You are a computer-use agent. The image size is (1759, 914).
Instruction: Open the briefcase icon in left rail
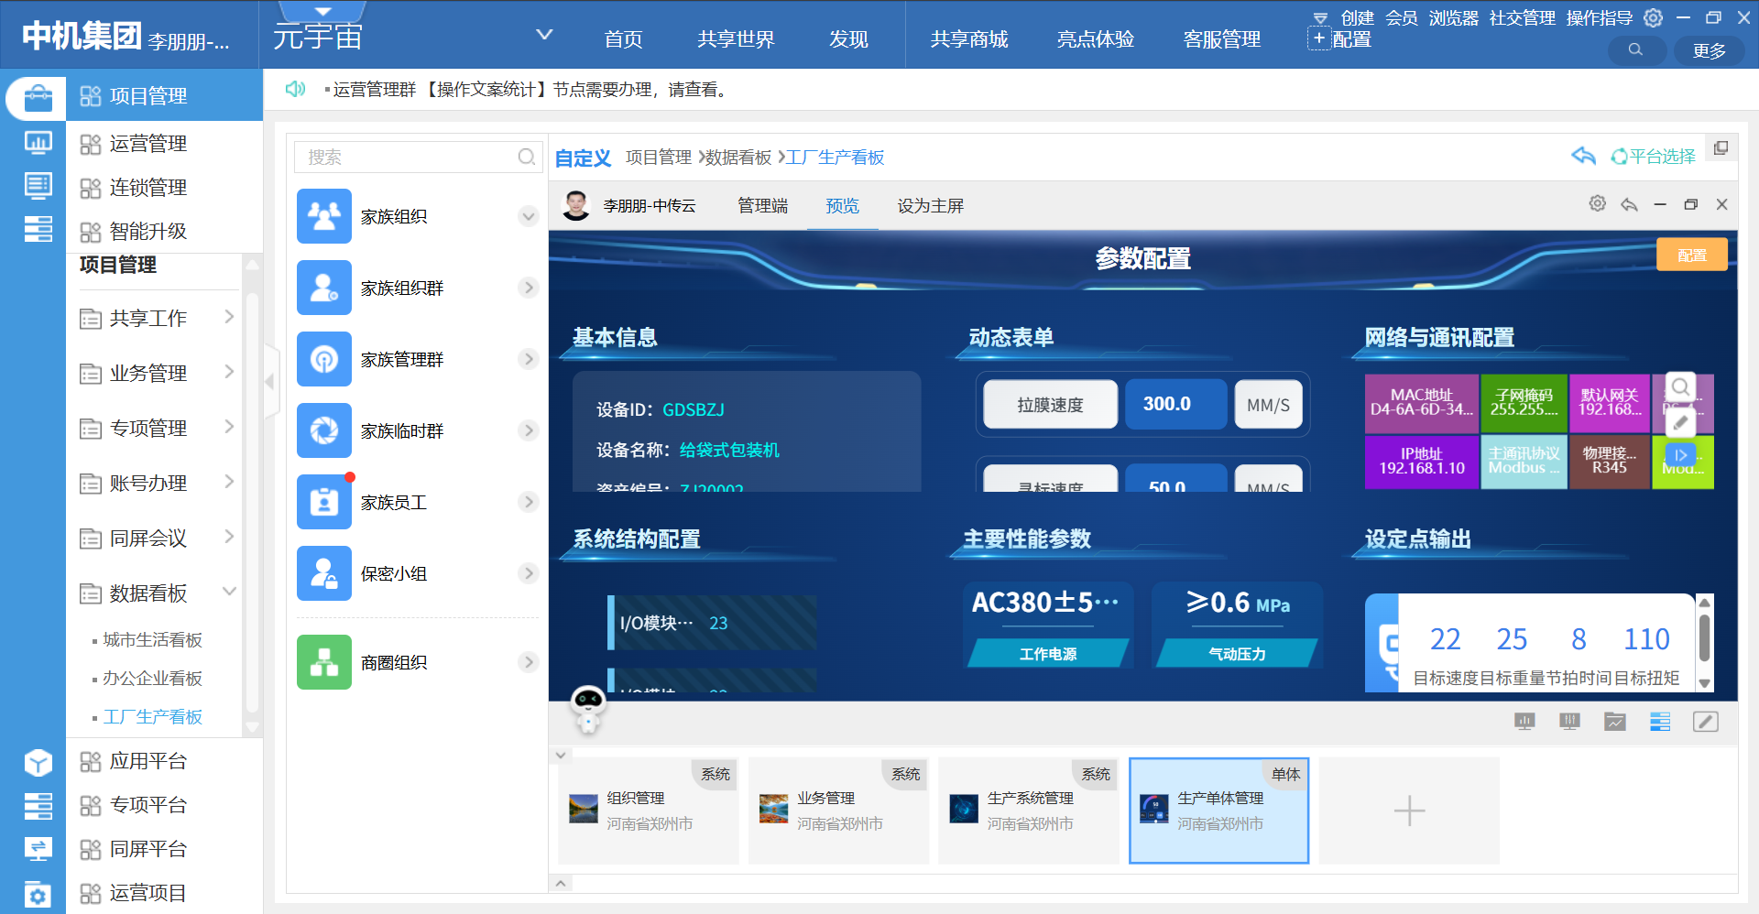pyautogui.click(x=38, y=97)
